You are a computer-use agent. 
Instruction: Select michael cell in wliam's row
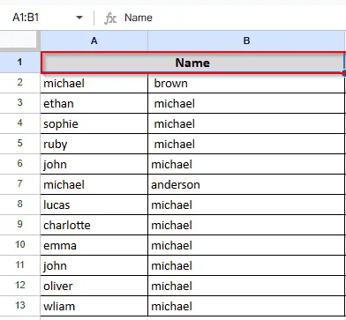[x=246, y=306]
